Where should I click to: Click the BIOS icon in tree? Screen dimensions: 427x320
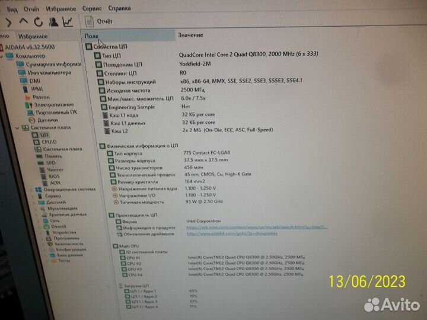pos(43,177)
